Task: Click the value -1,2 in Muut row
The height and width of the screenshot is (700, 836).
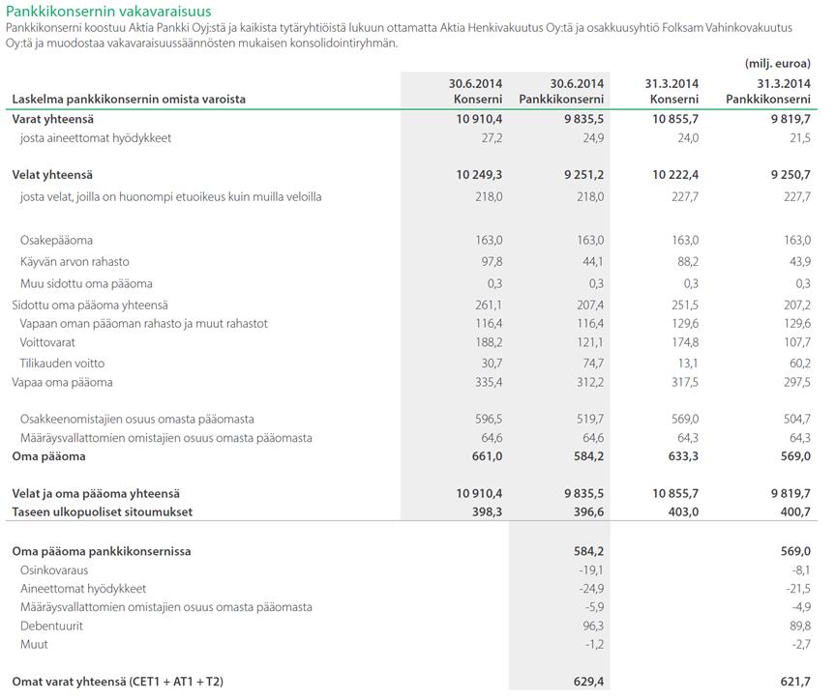Action: pyautogui.click(x=593, y=645)
